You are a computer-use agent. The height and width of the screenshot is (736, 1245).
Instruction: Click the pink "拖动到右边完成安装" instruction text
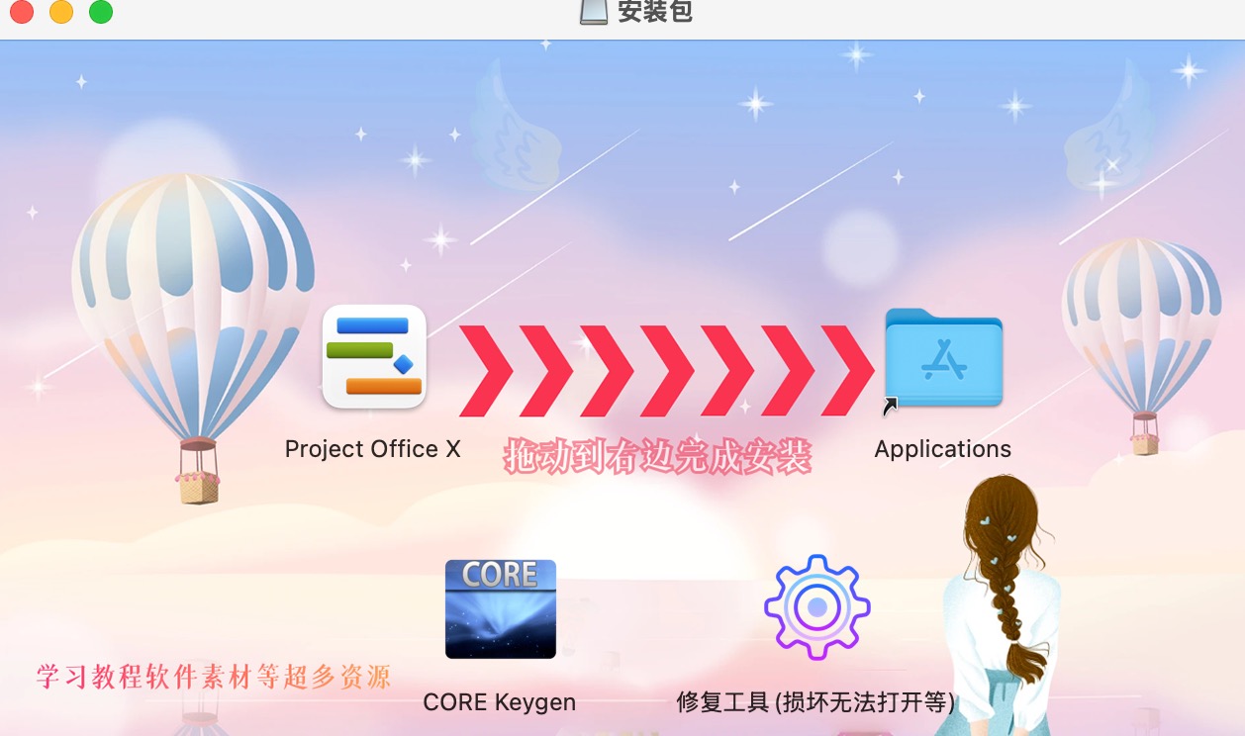click(657, 457)
